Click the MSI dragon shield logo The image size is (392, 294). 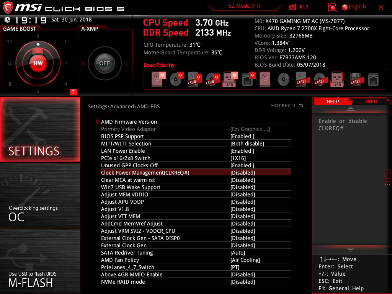point(8,7)
